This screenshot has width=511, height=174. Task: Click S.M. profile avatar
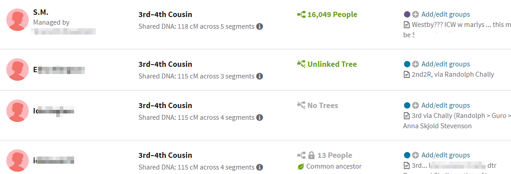[x=17, y=20]
